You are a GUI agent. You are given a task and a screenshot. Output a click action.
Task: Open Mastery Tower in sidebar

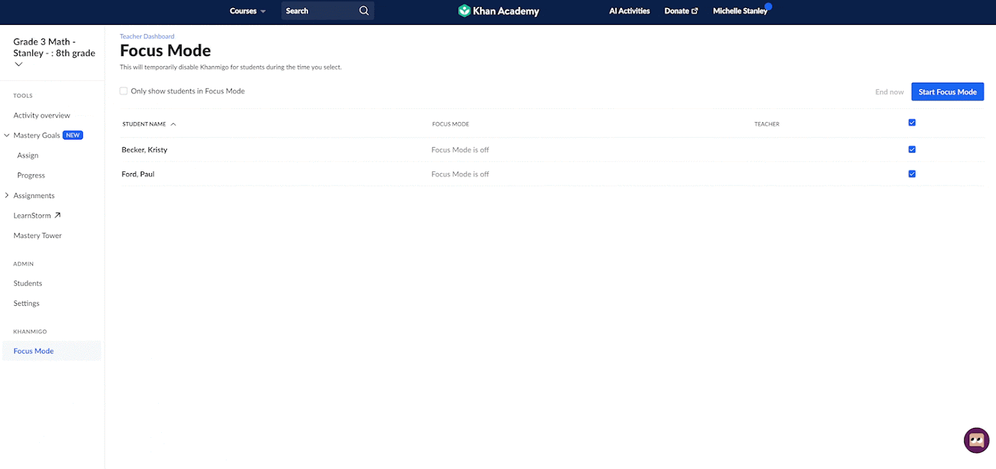point(37,235)
